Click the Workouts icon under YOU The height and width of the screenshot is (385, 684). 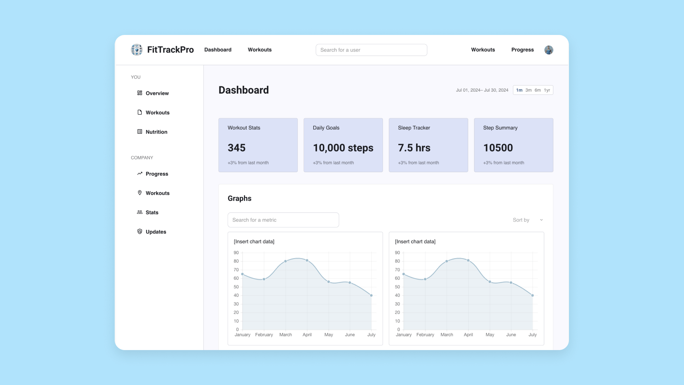pyautogui.click(x=140, y=112)
